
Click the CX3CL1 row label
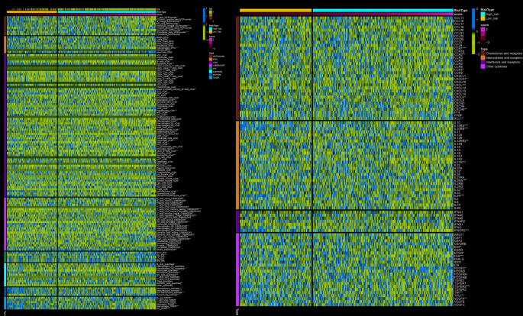[x=460, y=76]
